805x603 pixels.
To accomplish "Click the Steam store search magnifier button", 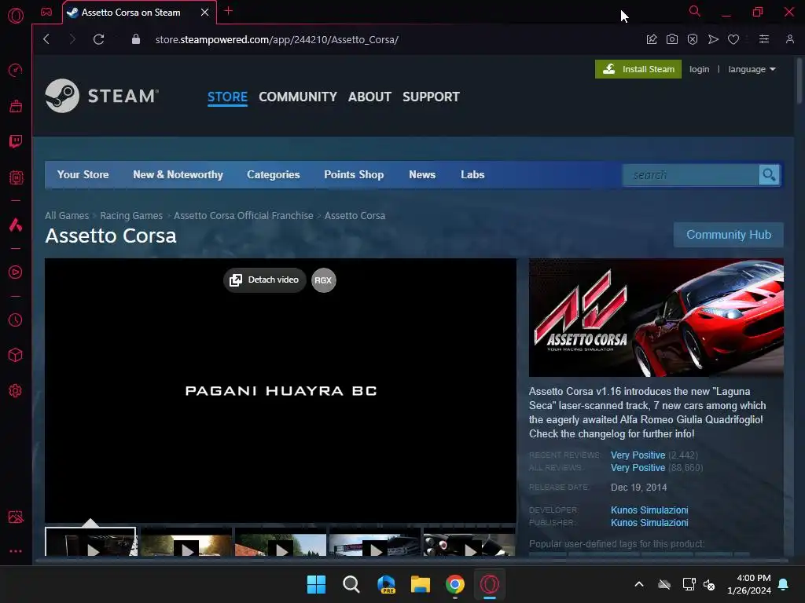I will [x=769, y=175].
